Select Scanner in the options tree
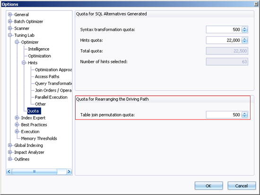Viewport: 260px width, 195px height. [22, 28]
